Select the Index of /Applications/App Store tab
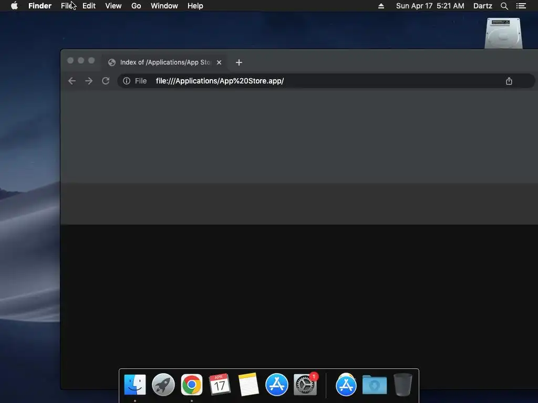Viewport: 538px width, 403px height. (x=164, y=62)
